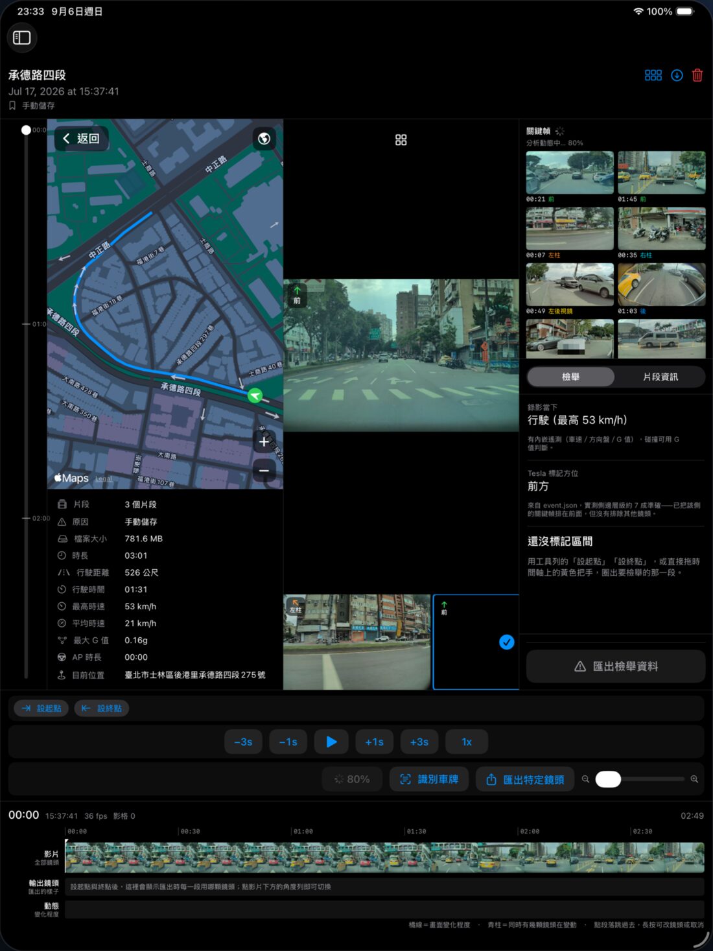Screen dimensions: 713x951
Task: Click the vertical timeline handle at 00:00
Action: tap(26, 130)
